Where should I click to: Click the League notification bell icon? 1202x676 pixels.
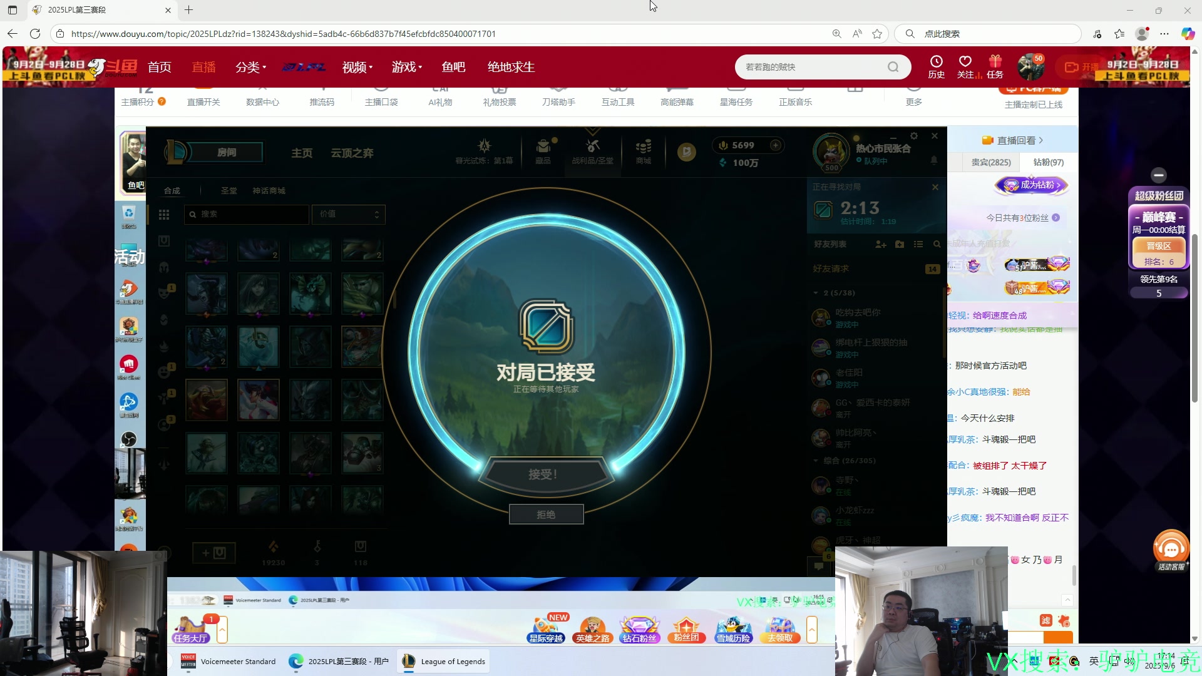pyautogui.click(x=934, y=160)
